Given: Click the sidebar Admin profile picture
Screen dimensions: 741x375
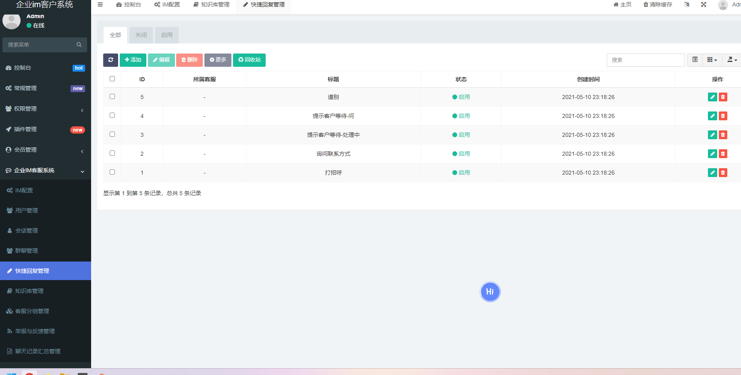Looking at the screenshot, I should (11, 20).
